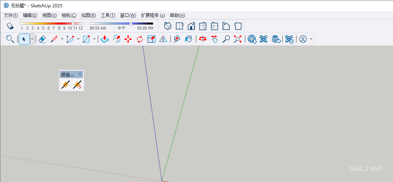Activate the Select arrow tool
Screen dimensions: 393x182
[x=24, y=39]
